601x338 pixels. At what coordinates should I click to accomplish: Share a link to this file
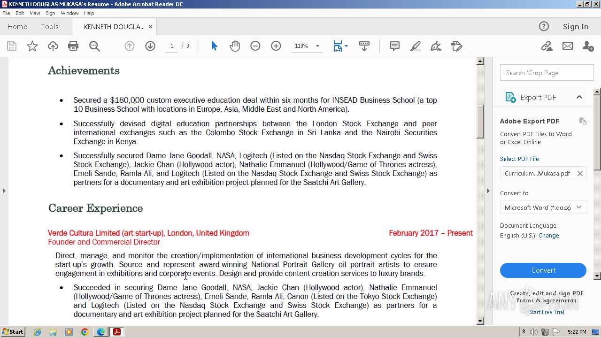tap(547, 46)
